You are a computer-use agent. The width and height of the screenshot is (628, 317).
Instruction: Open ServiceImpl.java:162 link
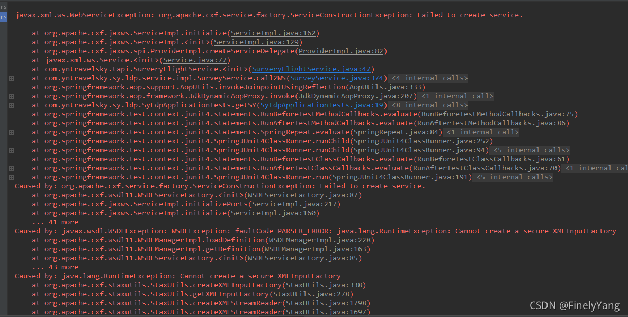pyautogui.click(x=273, y=33)
